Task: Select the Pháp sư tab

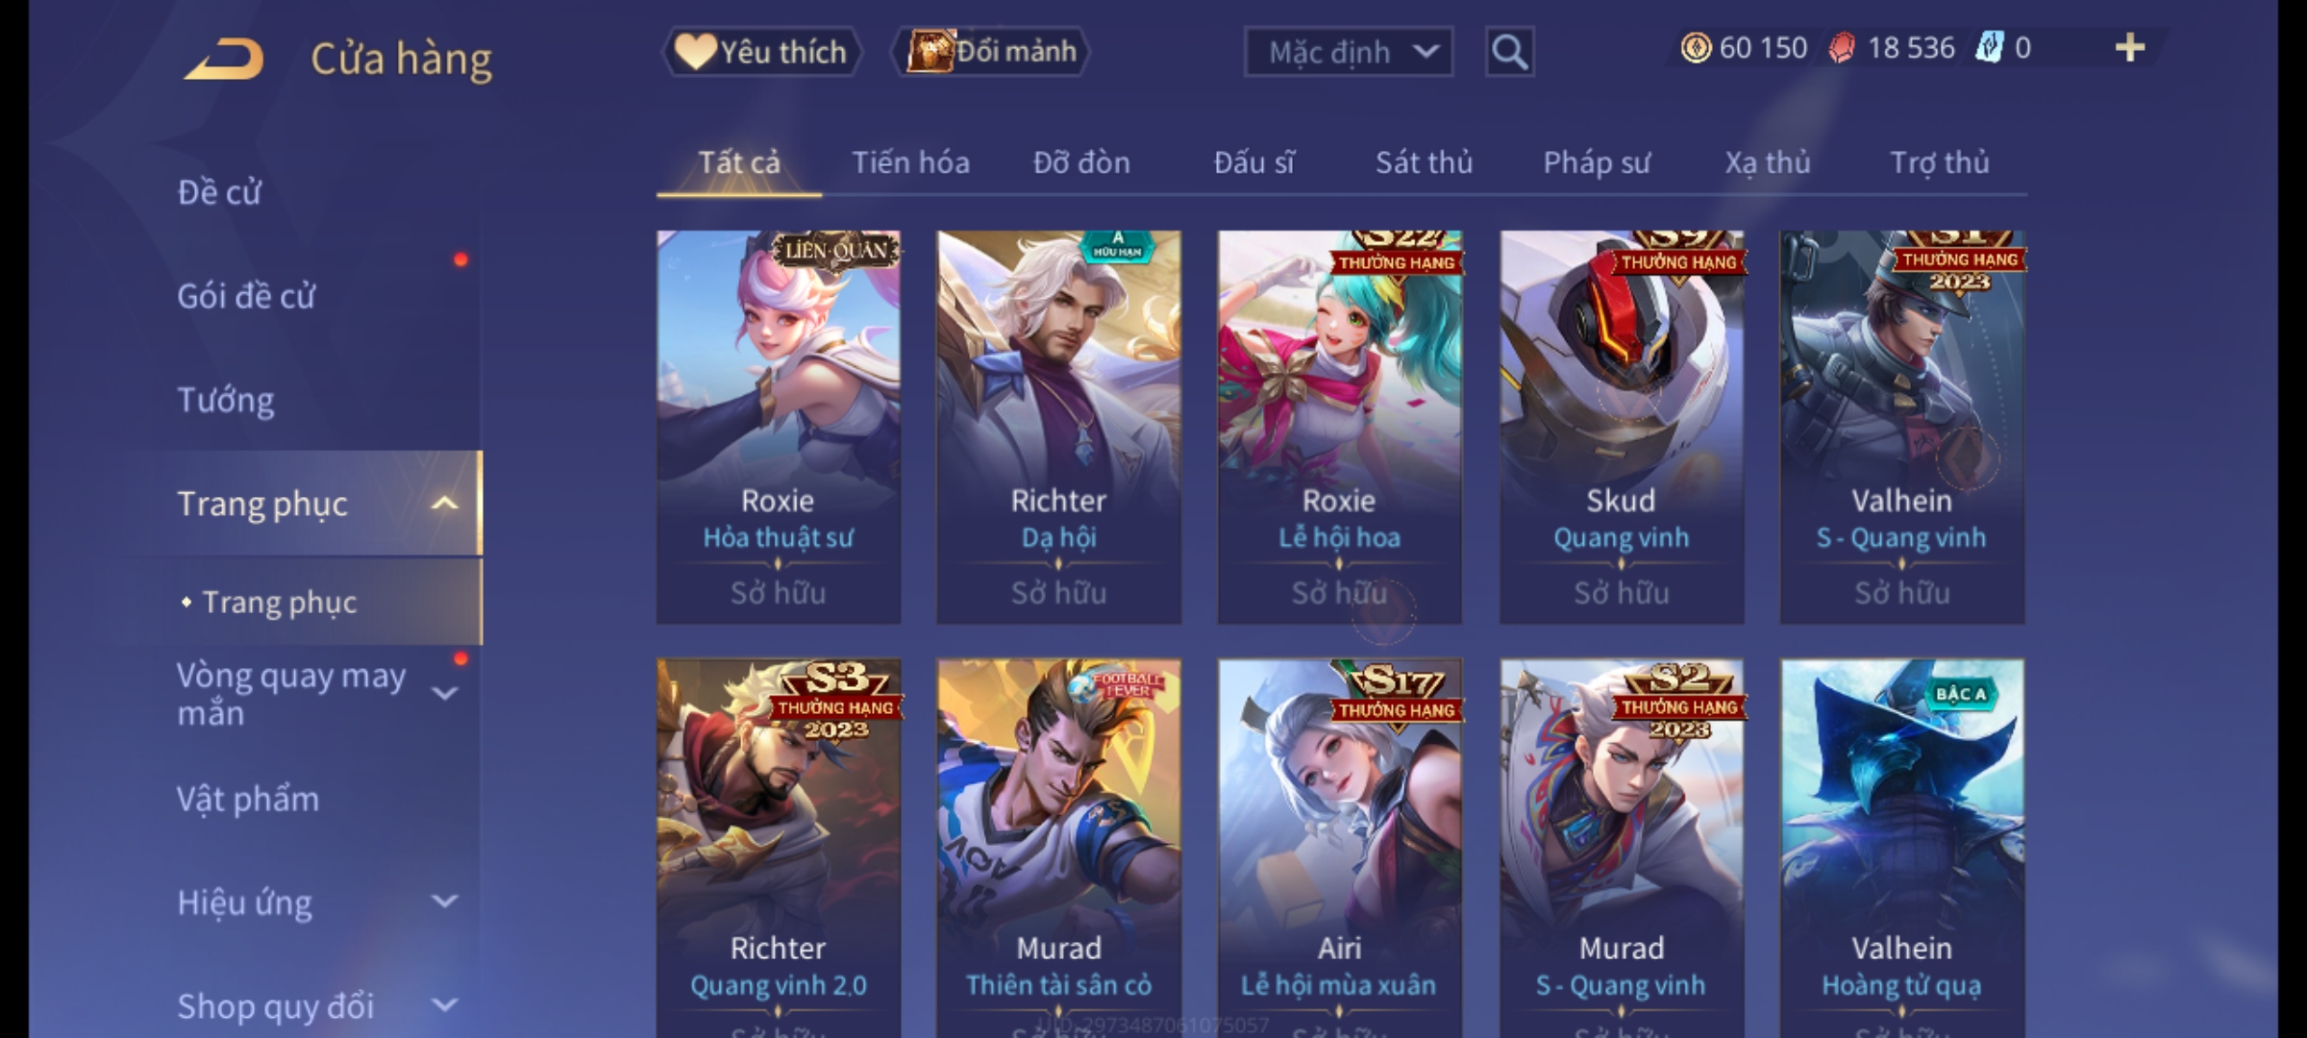Action: tap(1596, 162)
